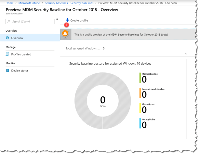
Task: Click the Does not match baseline label
Action: (153, 89)
